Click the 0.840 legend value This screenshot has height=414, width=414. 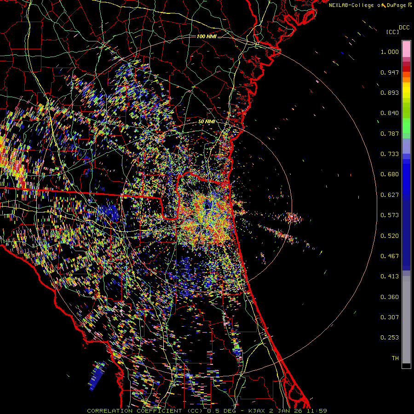click(390, 113)
